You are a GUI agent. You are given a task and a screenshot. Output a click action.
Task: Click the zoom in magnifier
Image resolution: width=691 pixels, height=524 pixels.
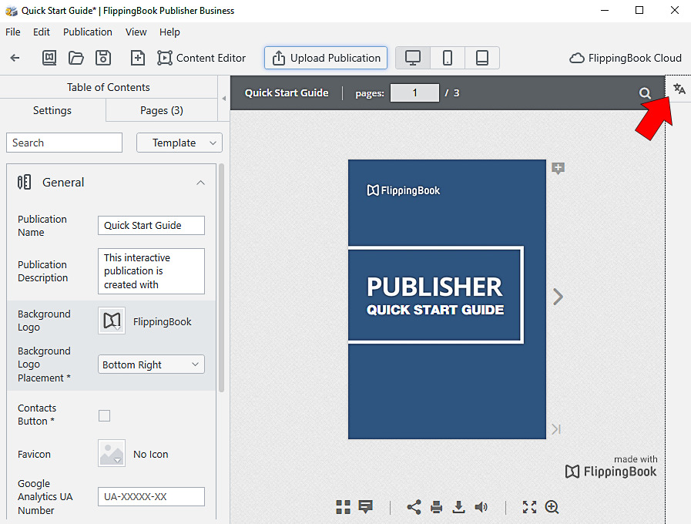point(552,507)
